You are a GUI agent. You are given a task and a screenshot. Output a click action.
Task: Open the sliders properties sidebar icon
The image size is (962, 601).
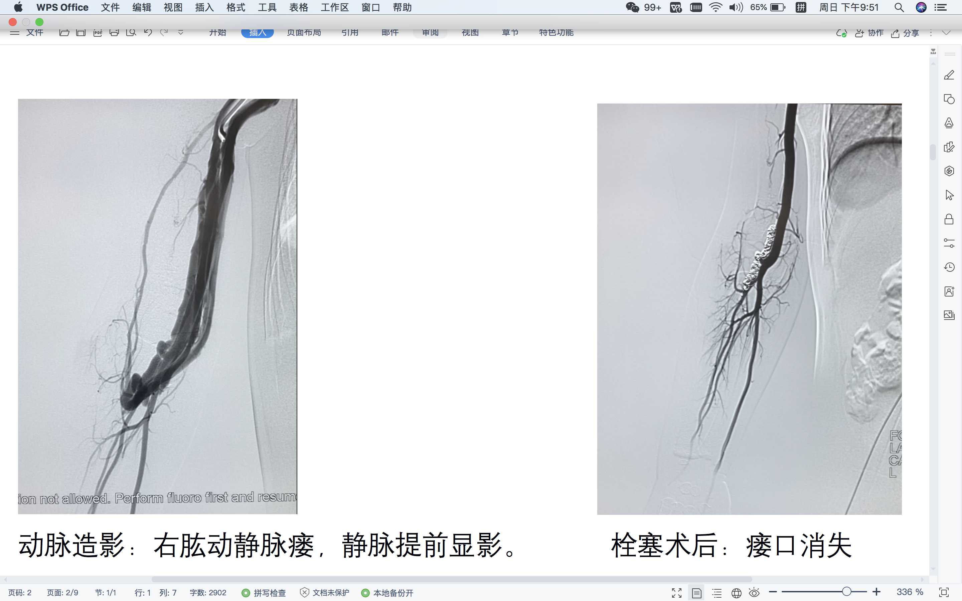coord(949,243)
